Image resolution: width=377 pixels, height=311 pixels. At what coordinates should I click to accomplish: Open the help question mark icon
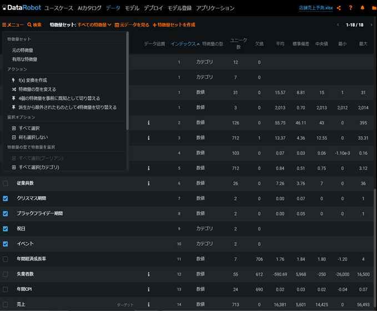pos(350,8)
